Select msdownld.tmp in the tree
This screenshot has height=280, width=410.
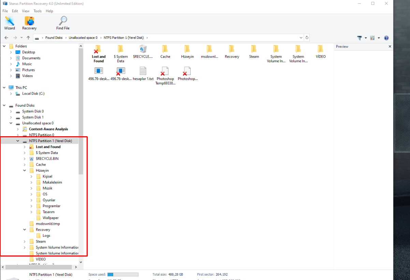point(48,224)
